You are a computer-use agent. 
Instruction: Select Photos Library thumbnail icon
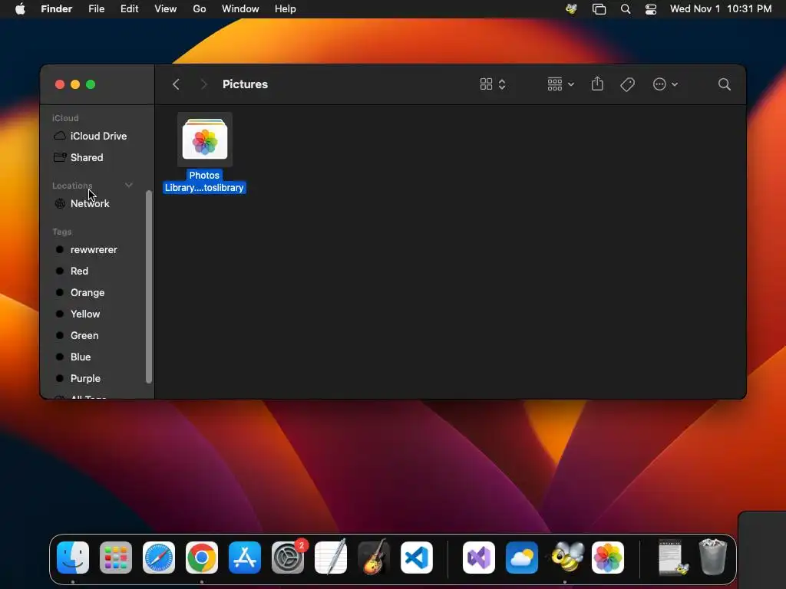(x=204, y=140)
